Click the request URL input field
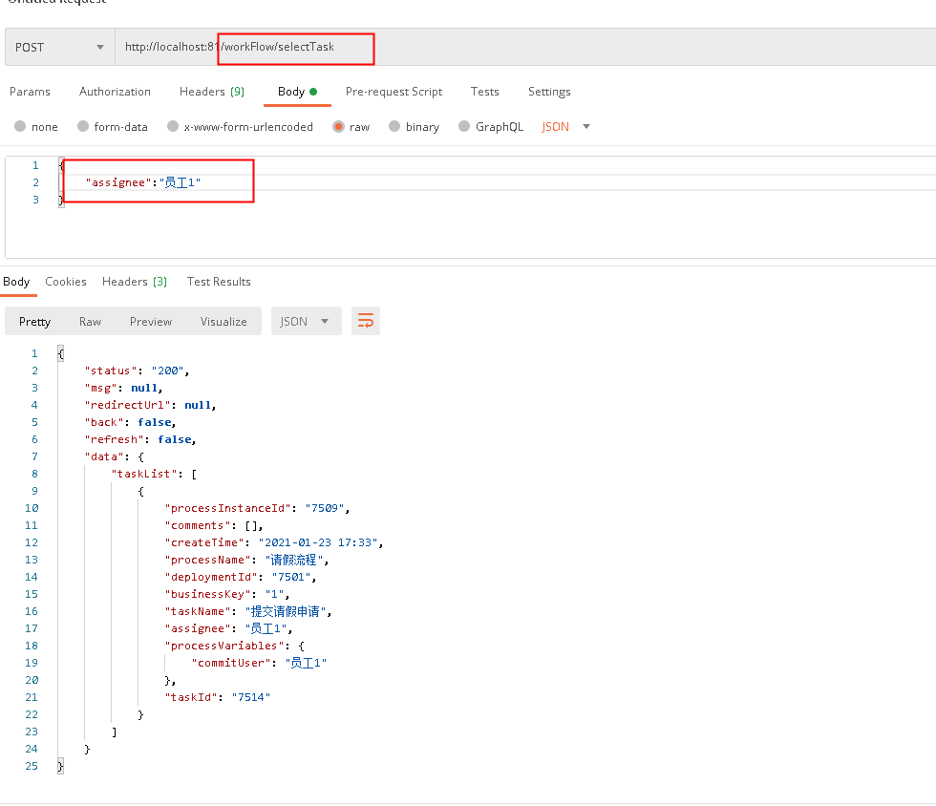The width and height of the screenshot is (936, 806). coord(525,47)
